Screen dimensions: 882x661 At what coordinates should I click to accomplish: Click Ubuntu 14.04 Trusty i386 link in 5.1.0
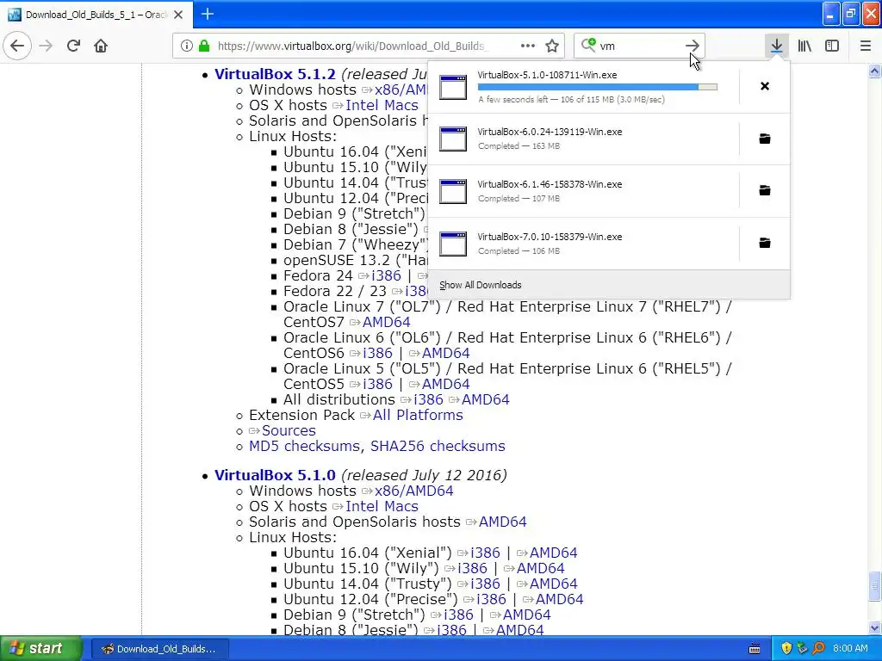485,584
